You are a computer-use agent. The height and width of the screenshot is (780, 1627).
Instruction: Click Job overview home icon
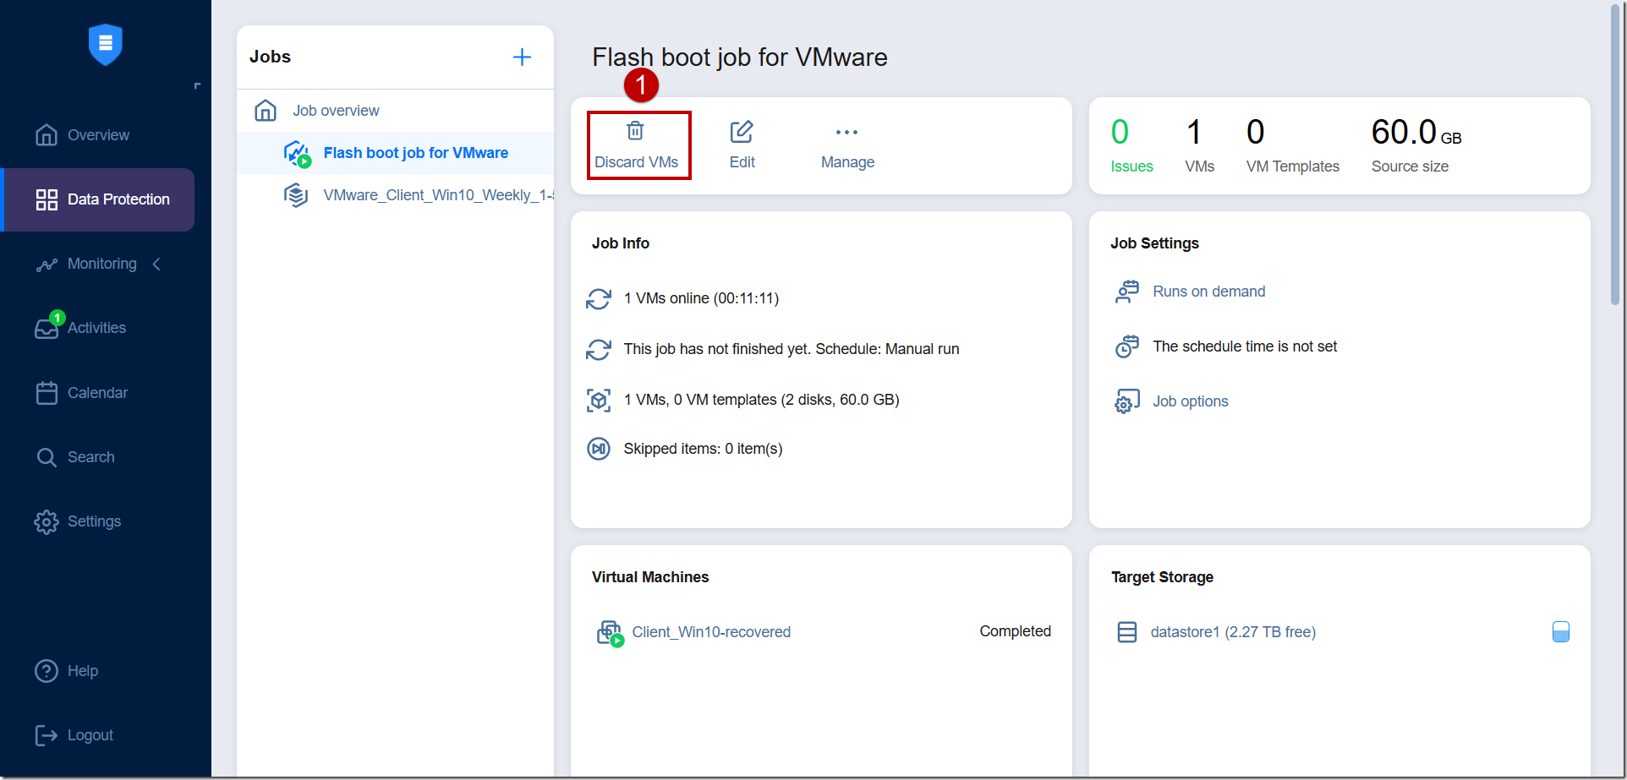[x=266, y=110]
